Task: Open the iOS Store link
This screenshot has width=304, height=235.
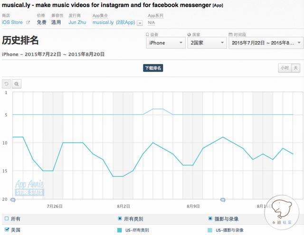Action: pyautogui.click(x=12, y=22)
